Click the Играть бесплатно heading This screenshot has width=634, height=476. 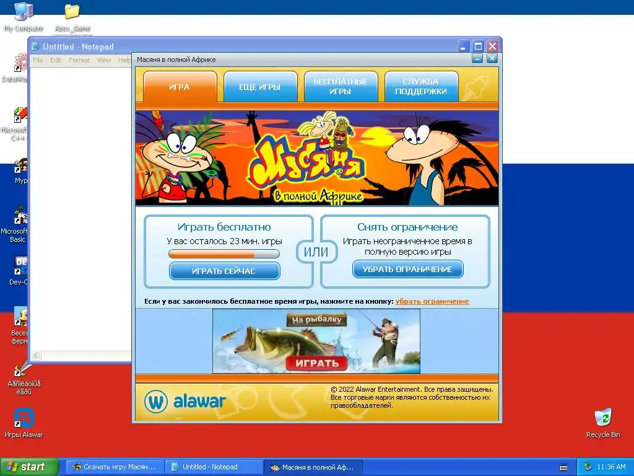pyautogui.click(x=224, y=227)
